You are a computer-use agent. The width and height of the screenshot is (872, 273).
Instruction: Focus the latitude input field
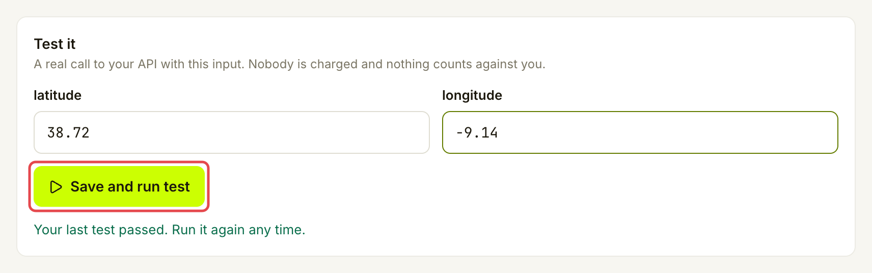point(232,132)
